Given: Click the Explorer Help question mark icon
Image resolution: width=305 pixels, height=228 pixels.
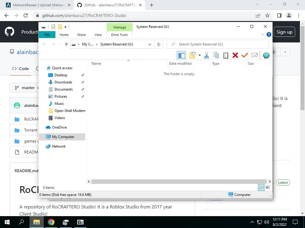Looking at the screenshot, I should [269, 34].
